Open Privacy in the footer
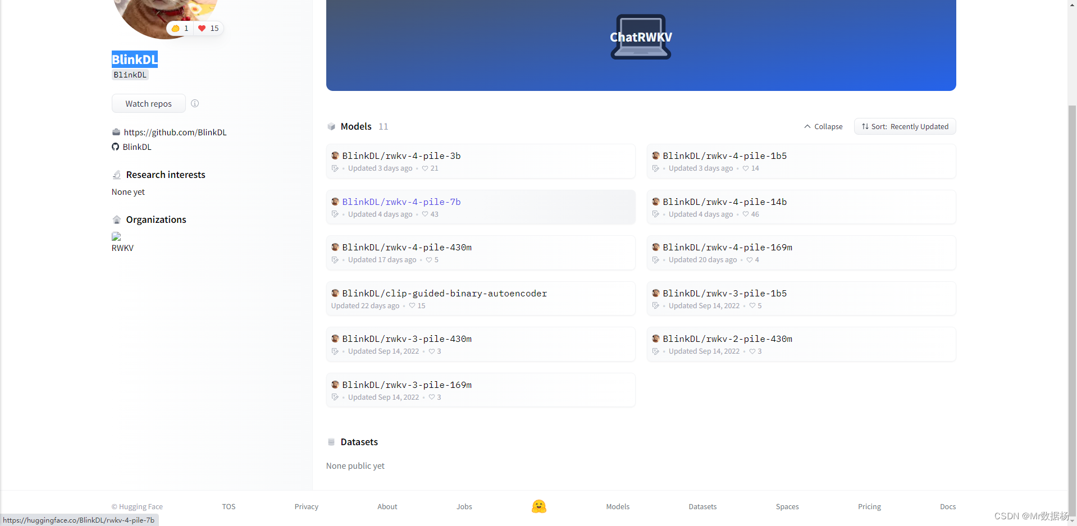 (x=307, y=507)
